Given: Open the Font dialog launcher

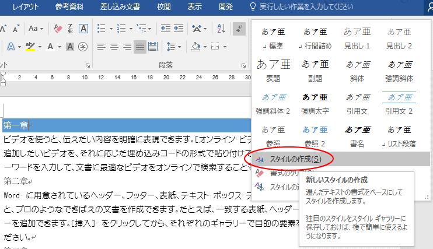Looking at the screenshot, I should click(88, 65).
